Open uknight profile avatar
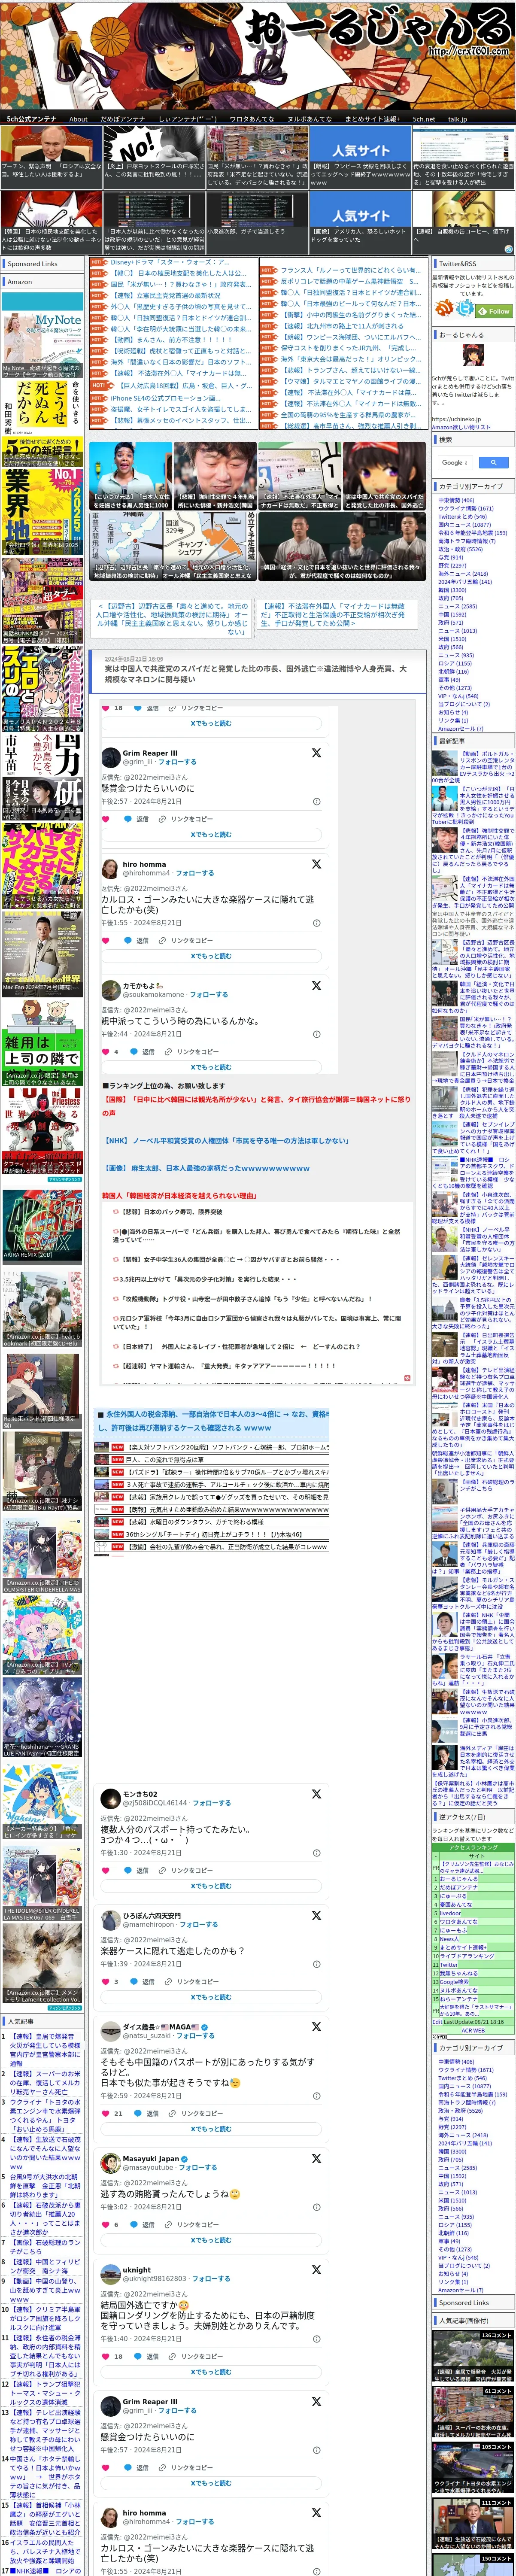 point(111,2275)
